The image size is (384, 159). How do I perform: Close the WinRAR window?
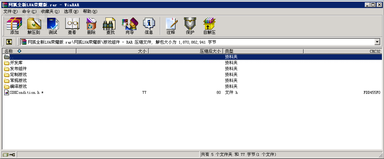[x=379, y=5]
